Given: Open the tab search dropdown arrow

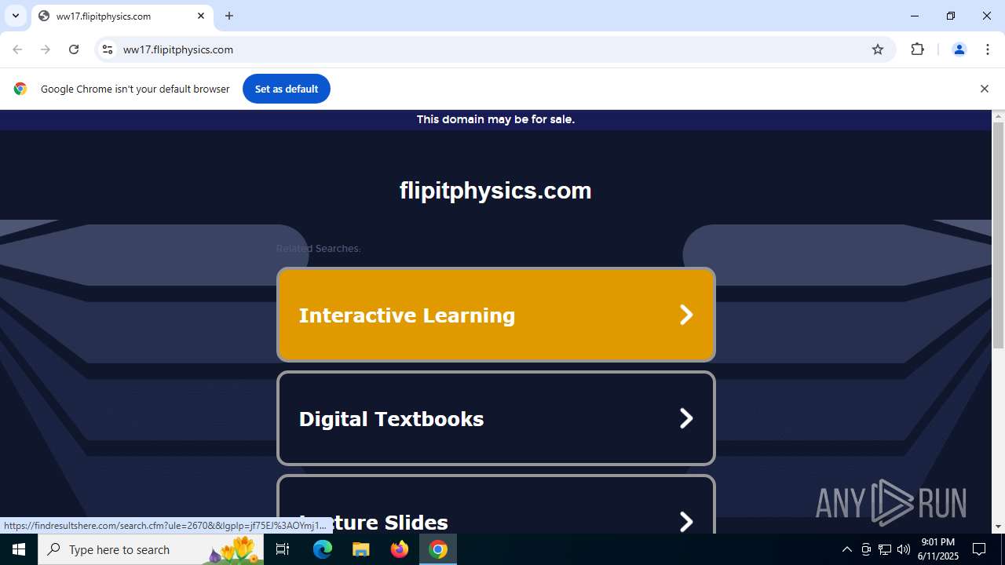Looking at the screenshot, I should point(16,16).
